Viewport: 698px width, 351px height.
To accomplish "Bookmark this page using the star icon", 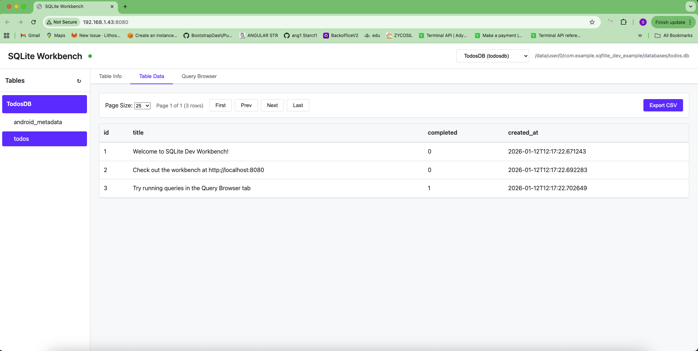I will (592, 22).
